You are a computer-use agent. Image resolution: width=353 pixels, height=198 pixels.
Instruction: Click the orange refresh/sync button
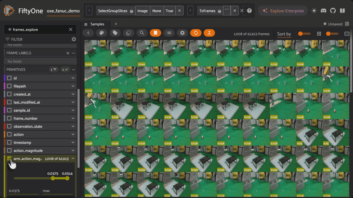coord(196,33)
